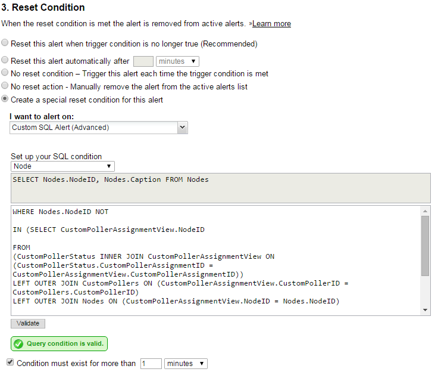The height and width of the screenshot is (375, 438).
Task: Toggle 'Condition must exist for more than' checkbox
Action: 10,362
